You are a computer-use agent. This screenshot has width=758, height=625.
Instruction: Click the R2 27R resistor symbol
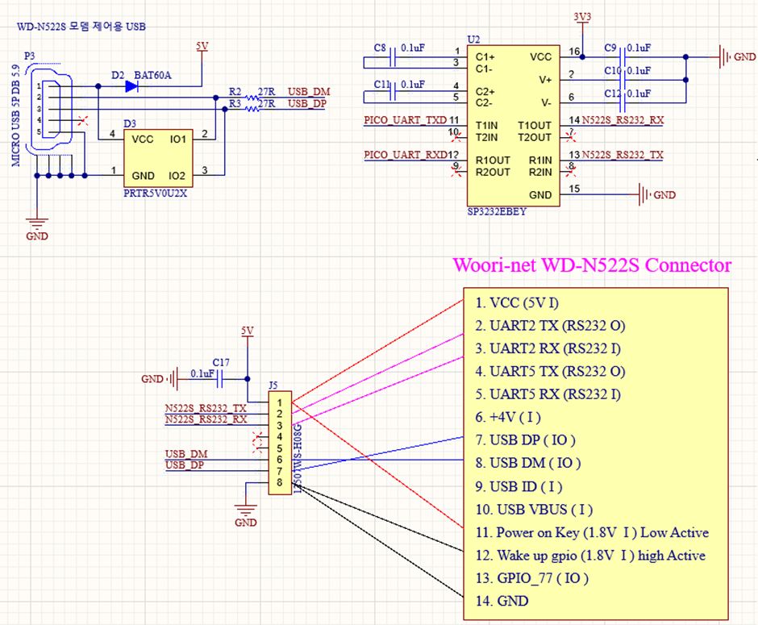(x=252, y=98)
